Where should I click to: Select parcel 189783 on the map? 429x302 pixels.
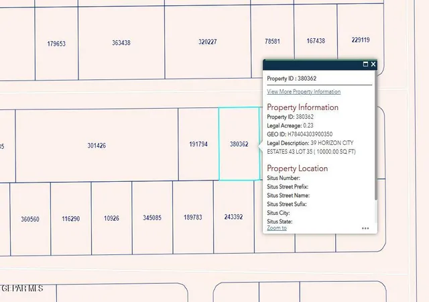pos(193,217)
